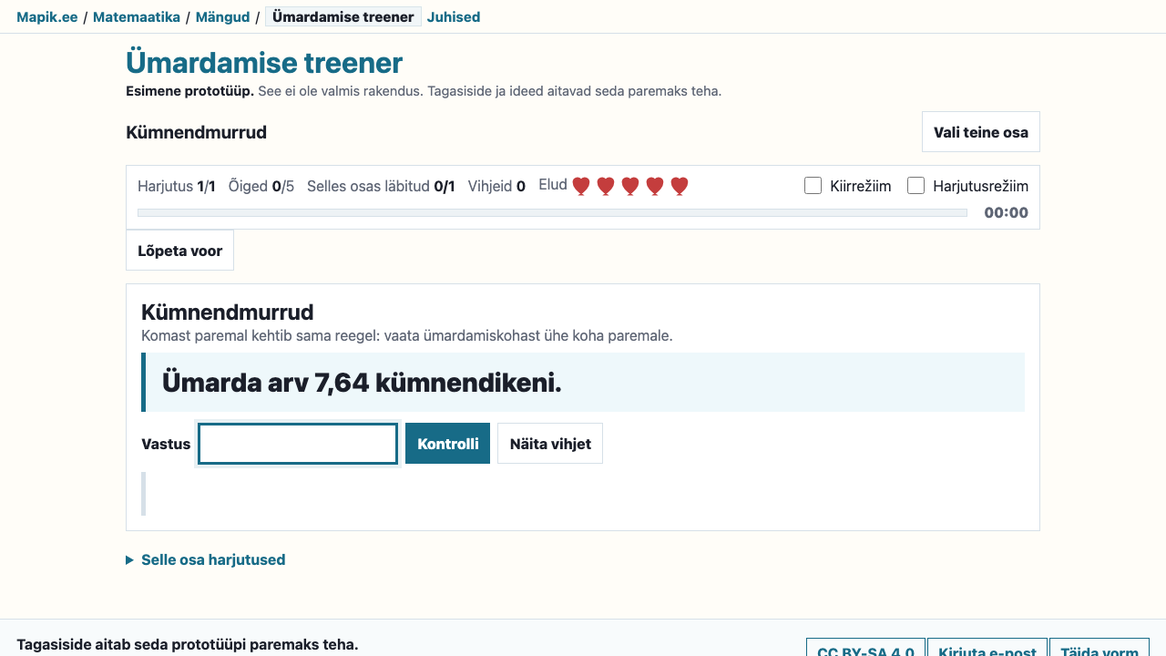
Task: Click the first red heart life icon
Action: click(x=581, y=186)
